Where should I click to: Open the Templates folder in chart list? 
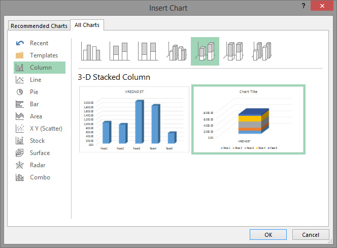44,55
